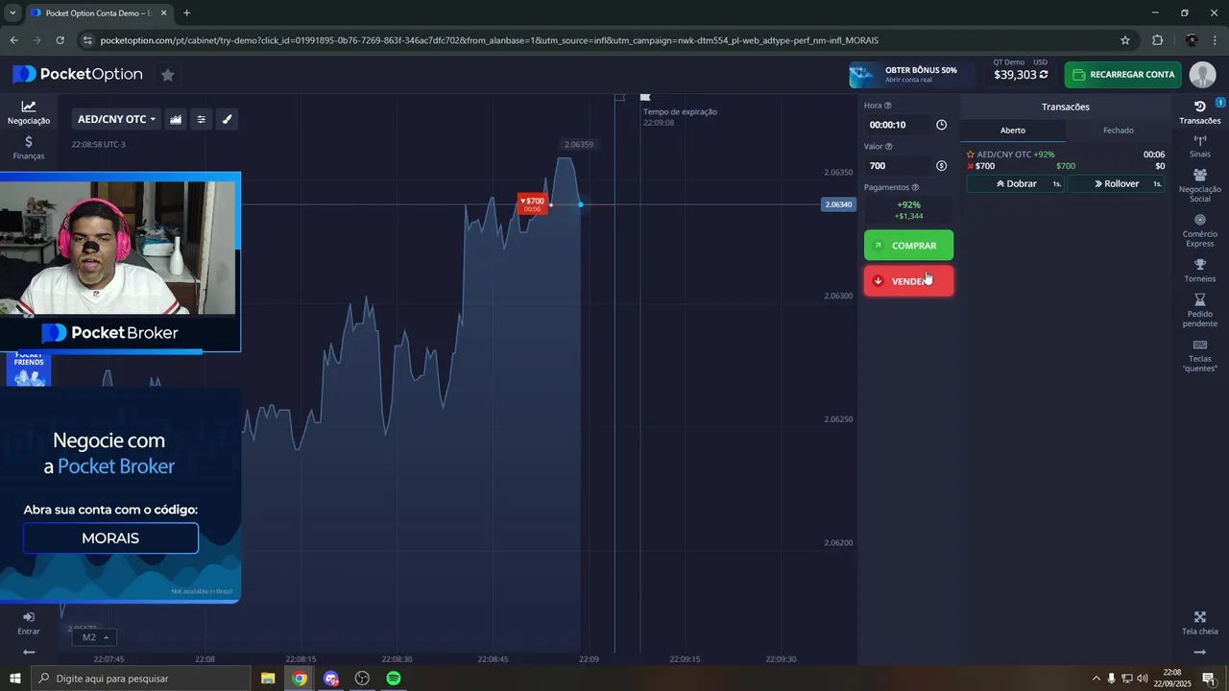Viewport: 1229px width, 691px height.
Task: Click the green COMPRAR button
Action: (x=908, y=246)
